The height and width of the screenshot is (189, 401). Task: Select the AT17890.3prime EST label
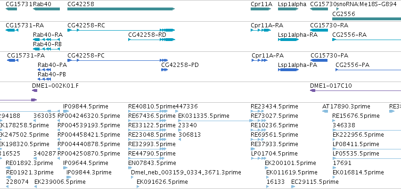point(346,107)
